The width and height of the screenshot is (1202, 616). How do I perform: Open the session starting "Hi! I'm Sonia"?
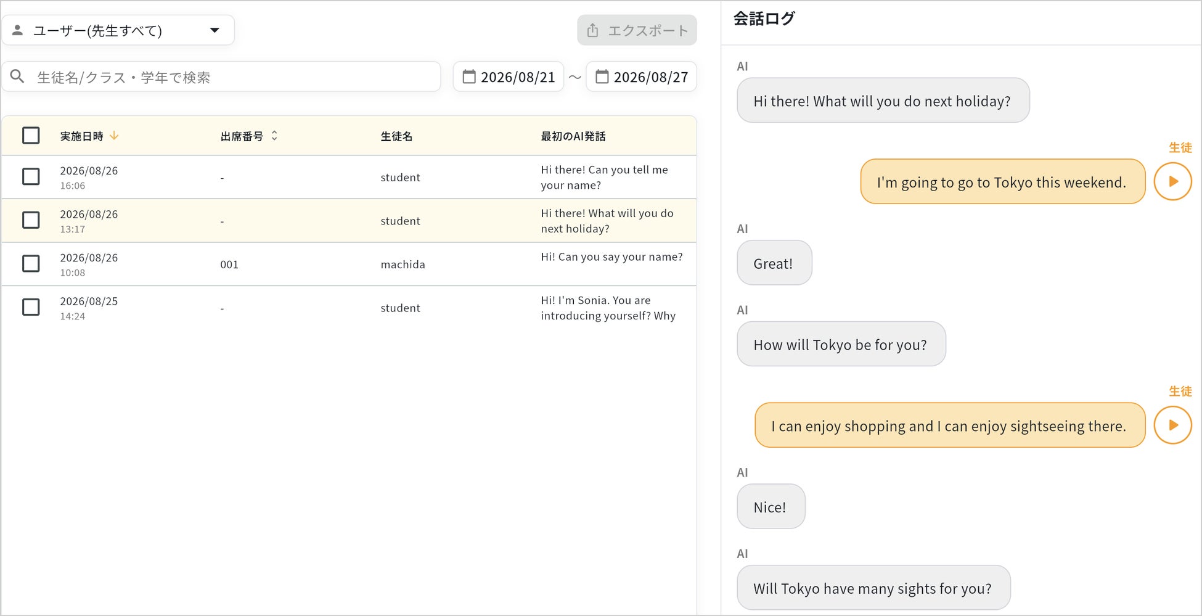click(349, 308)
